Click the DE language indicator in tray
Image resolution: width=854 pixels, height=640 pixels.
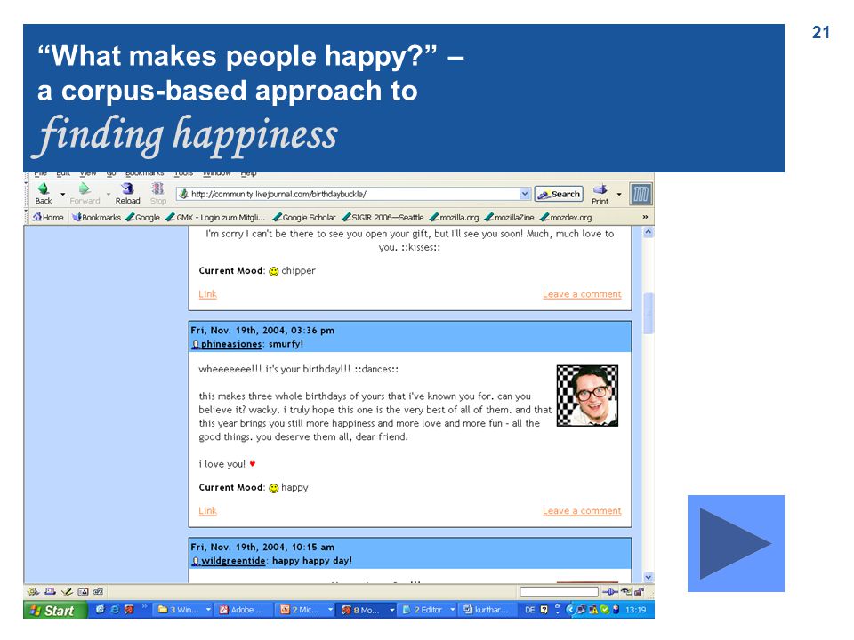coord(529,610)
